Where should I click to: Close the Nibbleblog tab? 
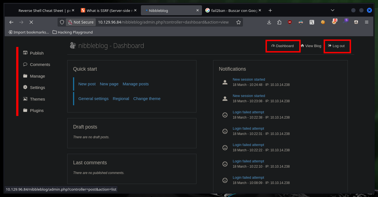tap(197, 11)
